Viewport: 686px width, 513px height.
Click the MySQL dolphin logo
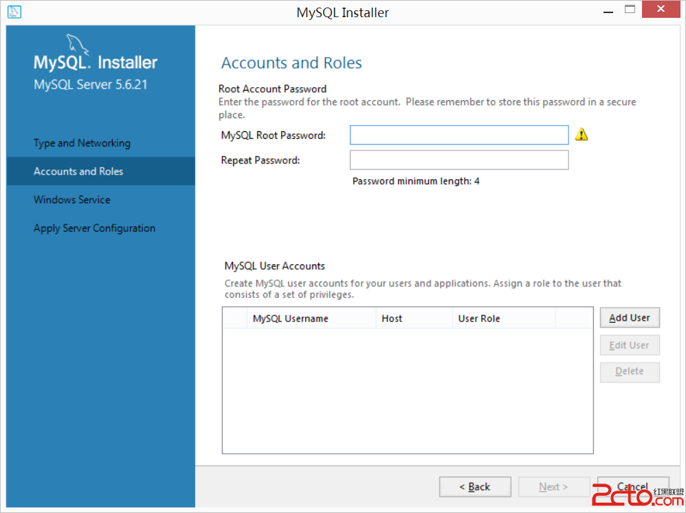77,45
